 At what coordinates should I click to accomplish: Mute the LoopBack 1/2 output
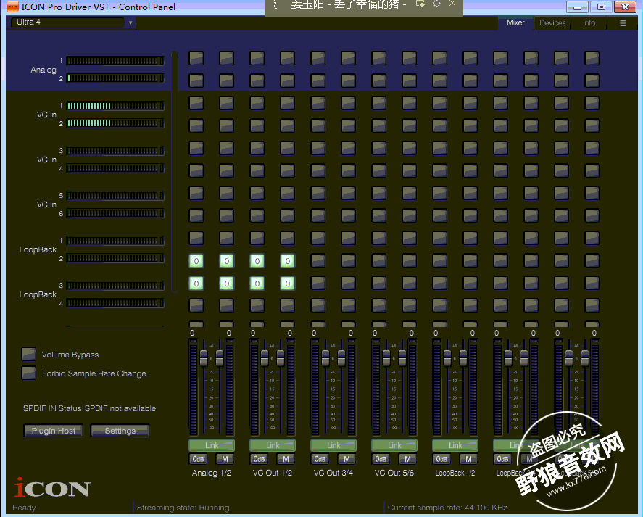point(469,459)
